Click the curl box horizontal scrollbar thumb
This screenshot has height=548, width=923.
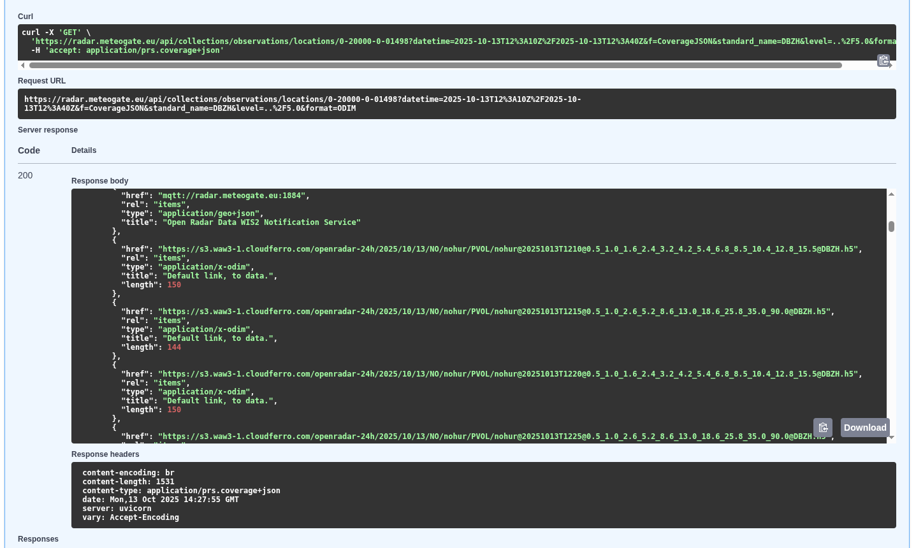tap(435, 65)
